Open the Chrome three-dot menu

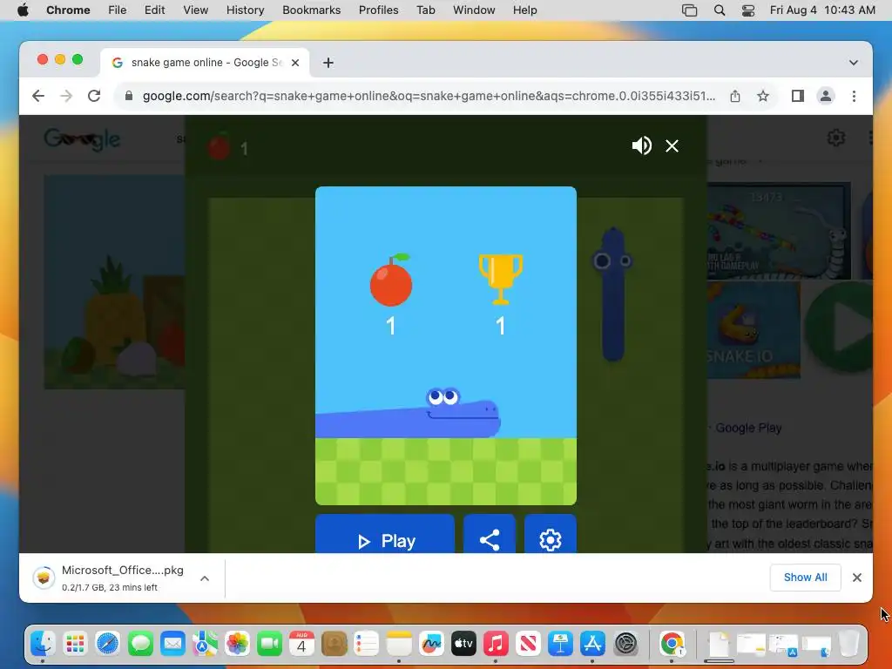pyautogui.click(x=854, y=96)
